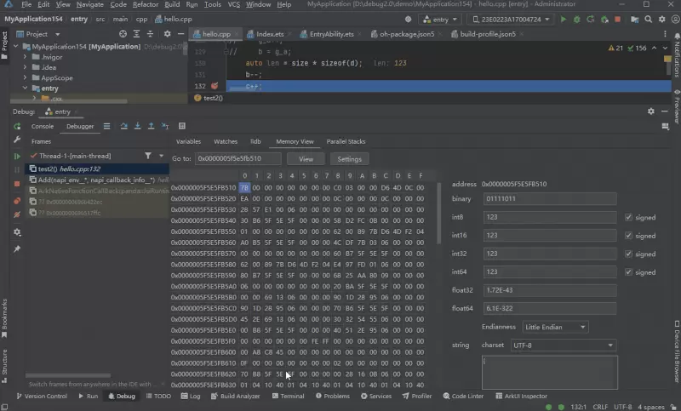681x411 pixels.
Task: Toggle the signed checkbox for int32
Action: tap(628, 254)
